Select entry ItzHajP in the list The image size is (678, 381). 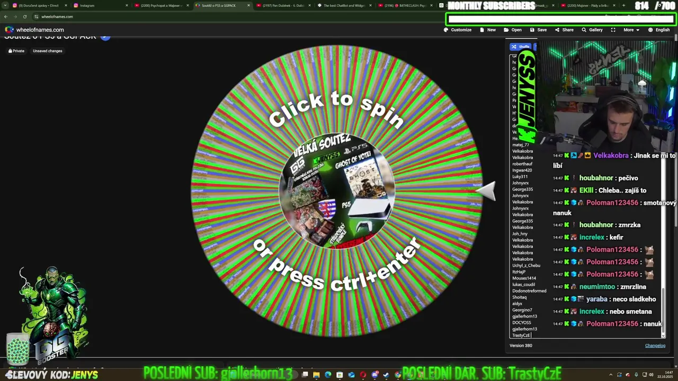pos(519,272)
